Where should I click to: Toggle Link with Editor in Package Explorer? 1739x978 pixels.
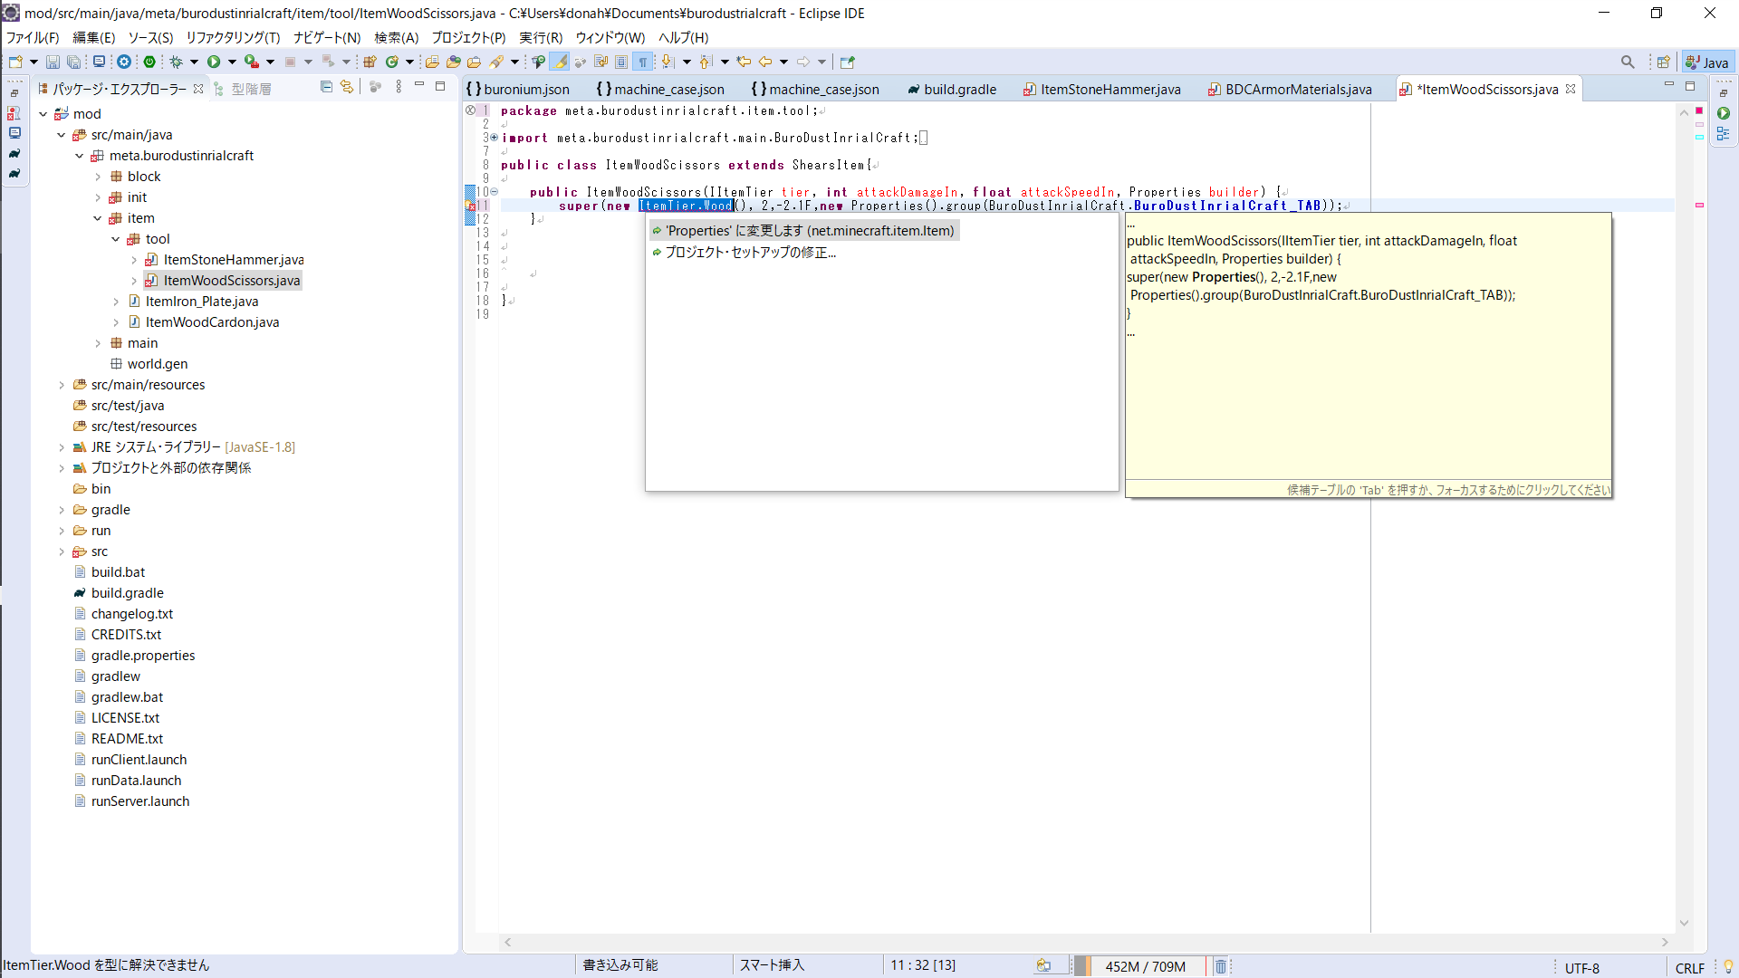click(347, 87)
